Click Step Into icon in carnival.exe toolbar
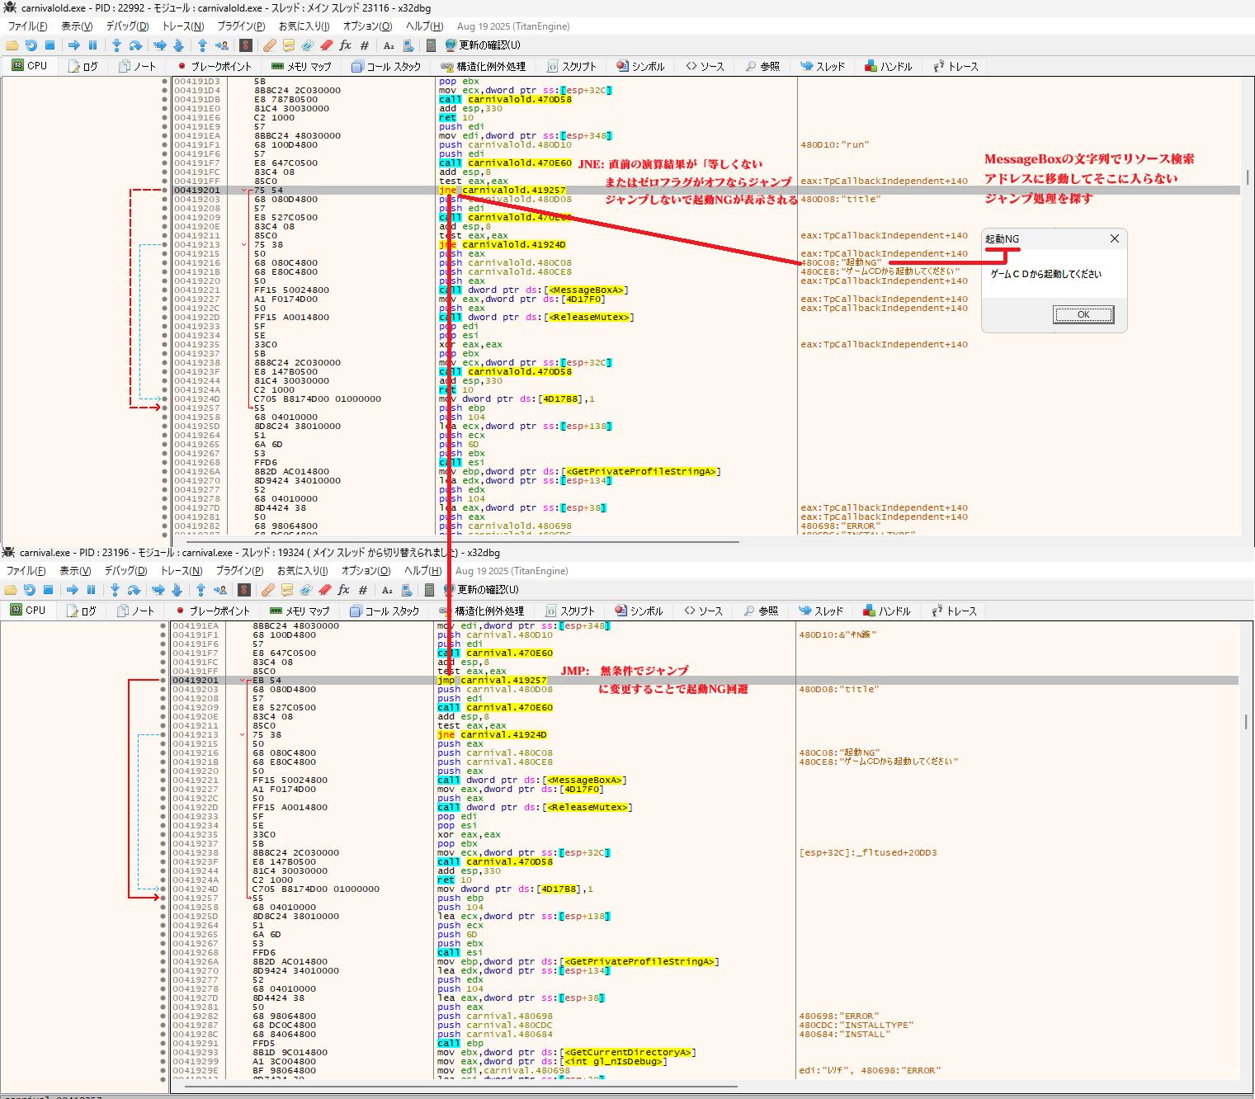 [115, 590]
